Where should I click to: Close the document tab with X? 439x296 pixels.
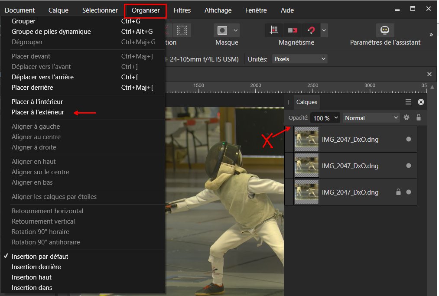tap(429, 74)
